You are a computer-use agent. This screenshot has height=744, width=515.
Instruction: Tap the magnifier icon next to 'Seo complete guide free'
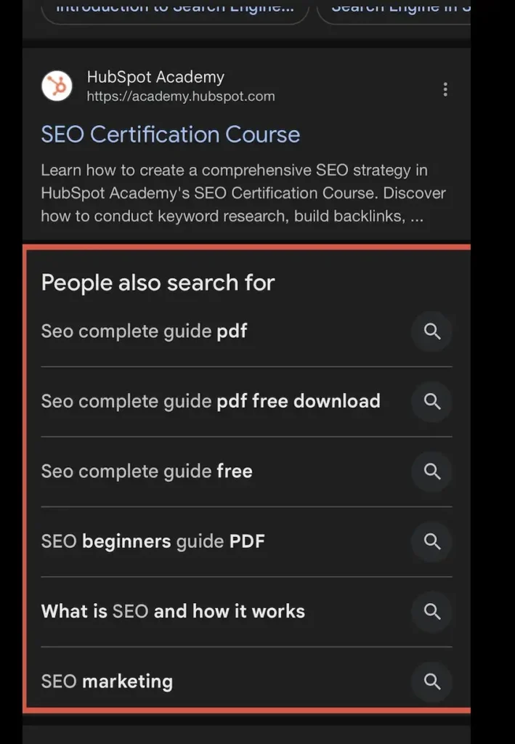click(431, 472)
